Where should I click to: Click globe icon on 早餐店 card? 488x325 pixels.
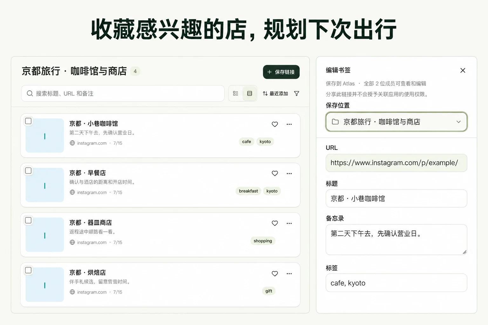[x=72, y=192]
